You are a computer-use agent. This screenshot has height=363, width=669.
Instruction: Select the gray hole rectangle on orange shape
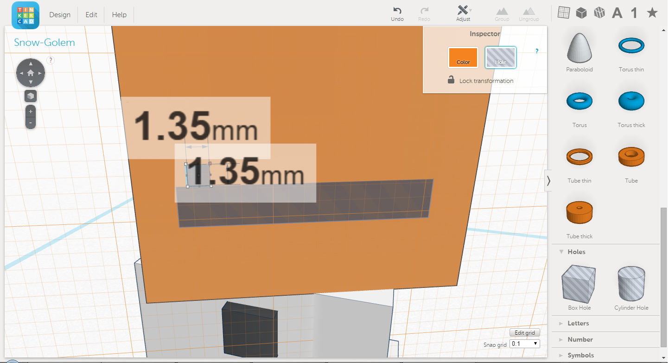tap(305, 204)
